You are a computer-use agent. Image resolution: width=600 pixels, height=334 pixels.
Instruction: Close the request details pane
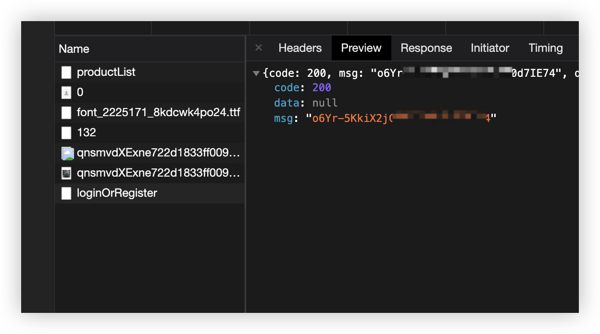point(259,48)
